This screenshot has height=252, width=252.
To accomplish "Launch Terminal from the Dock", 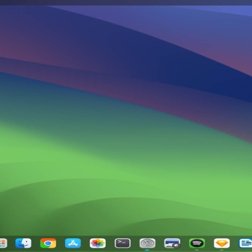I will (x=122, y=243).
